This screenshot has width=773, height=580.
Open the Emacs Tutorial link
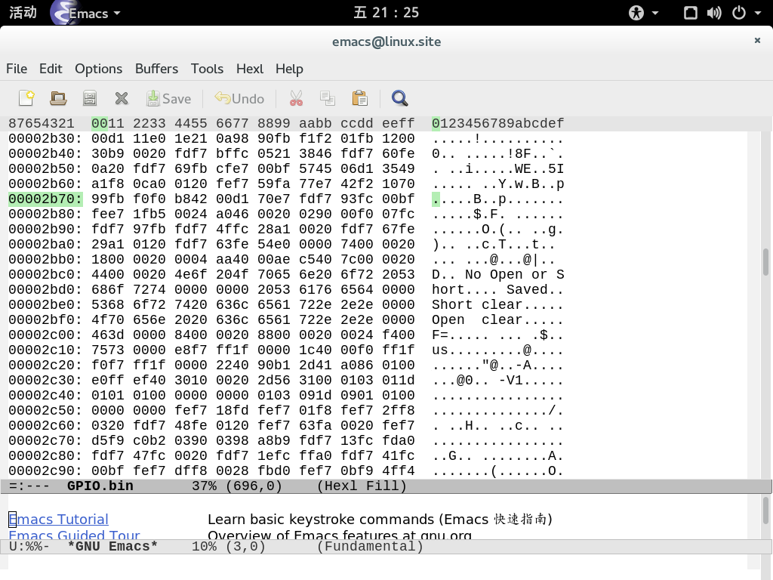coord(59,520)
